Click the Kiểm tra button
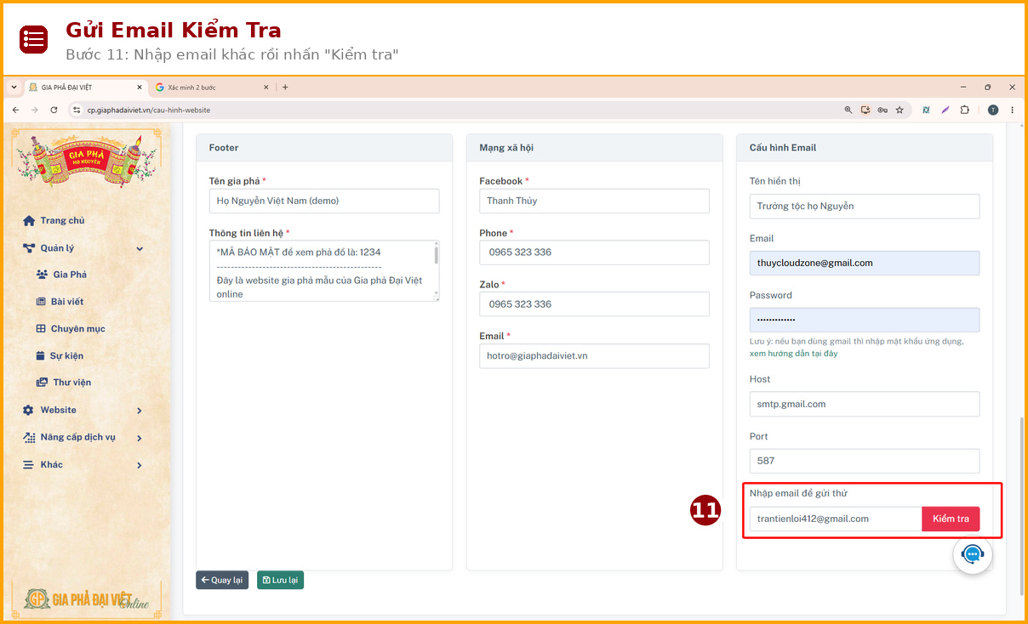Viewport: 1028px width, 624px height. (951, 519)
